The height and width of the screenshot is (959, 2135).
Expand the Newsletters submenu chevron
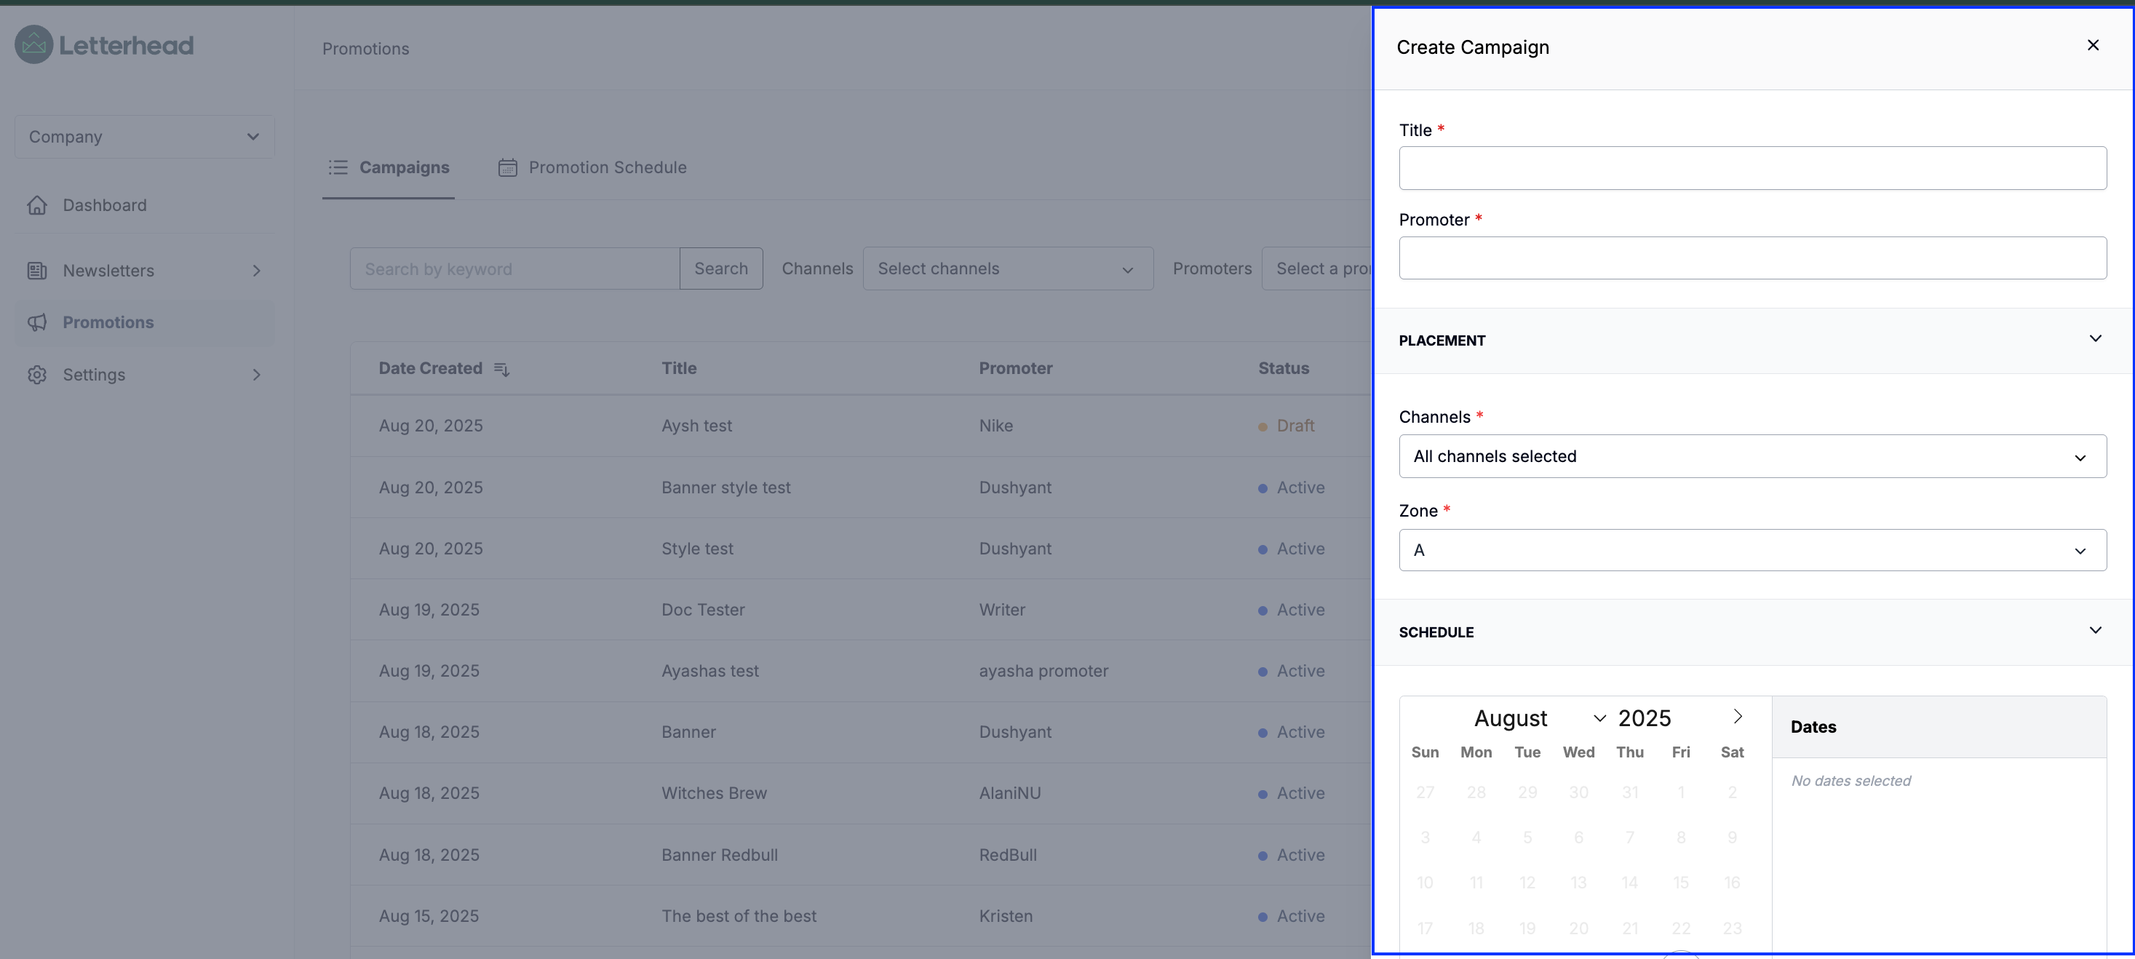point(256,271)
